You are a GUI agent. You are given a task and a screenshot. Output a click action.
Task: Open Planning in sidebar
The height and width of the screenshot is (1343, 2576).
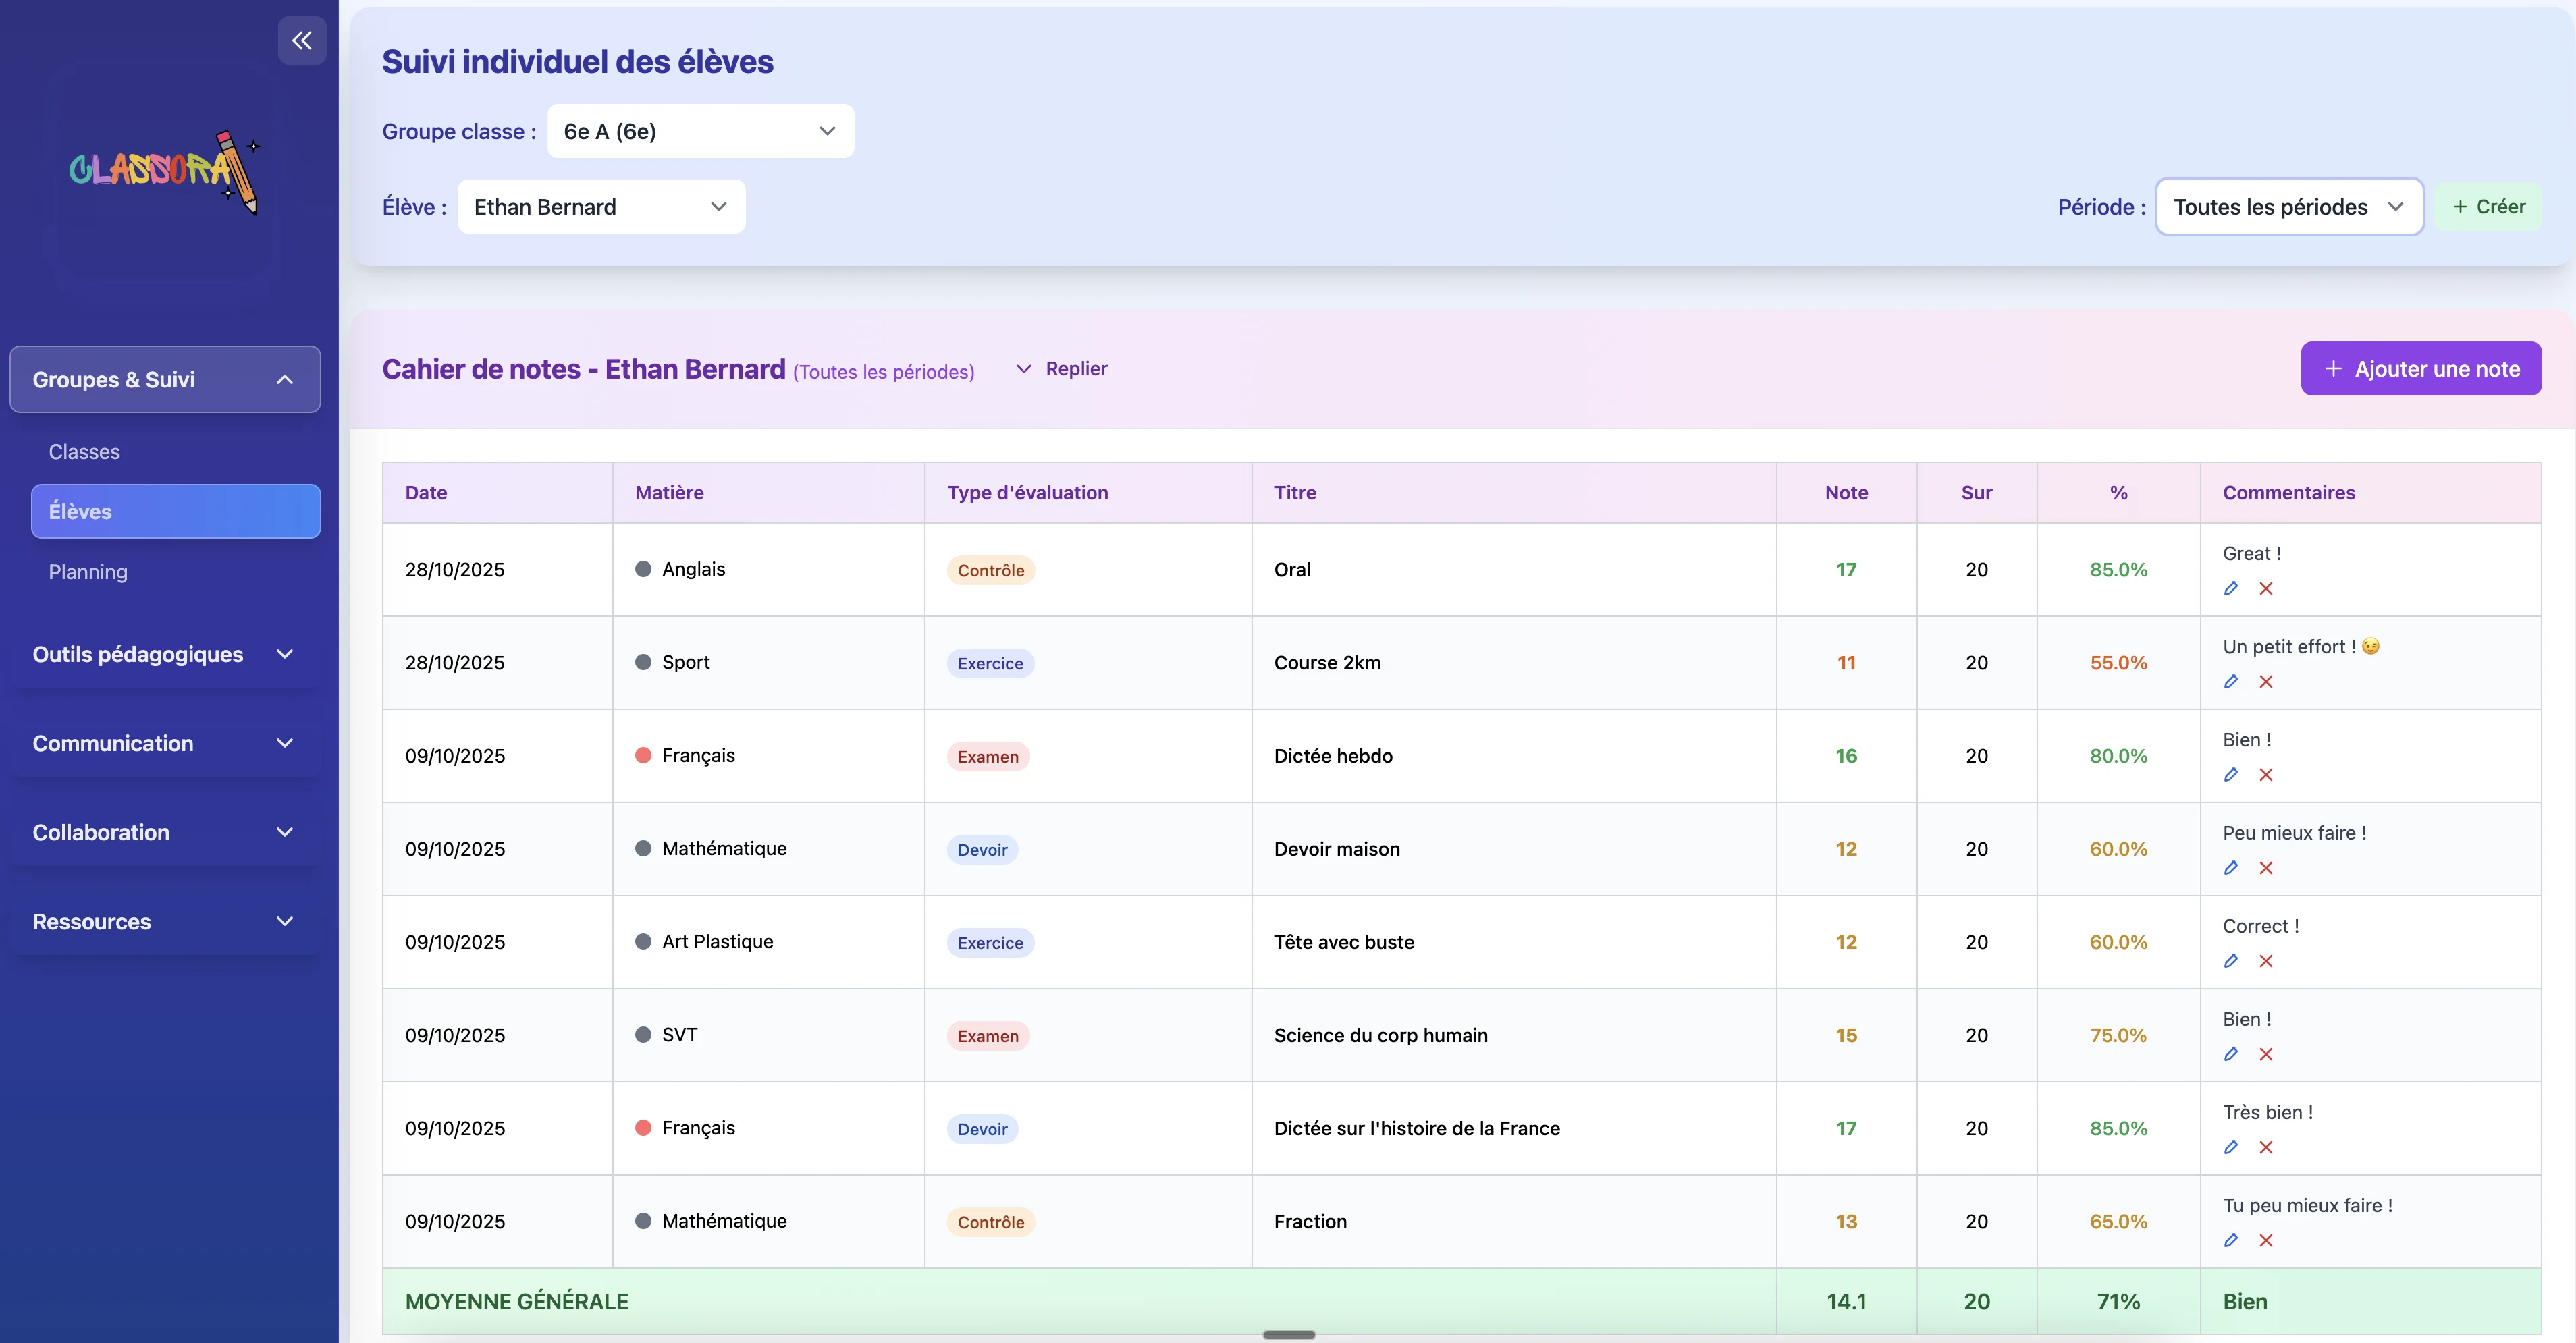coord(88,572)
